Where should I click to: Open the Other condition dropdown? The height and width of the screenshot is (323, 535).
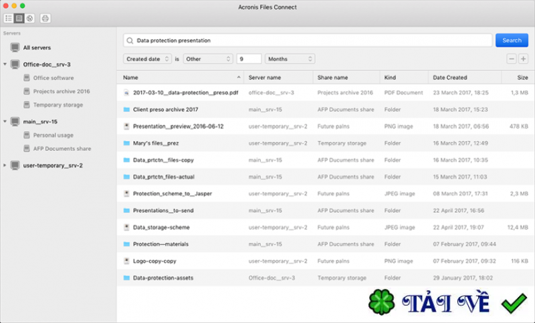pos(208,59)
